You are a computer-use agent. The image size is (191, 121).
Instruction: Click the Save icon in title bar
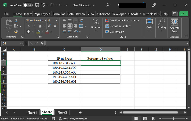[x=37, y=5]
